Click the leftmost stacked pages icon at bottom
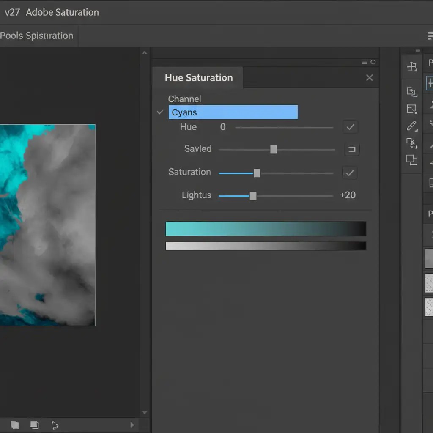This screenshot has height=433, width=433. pyautogui.click(x=15, y=425)
